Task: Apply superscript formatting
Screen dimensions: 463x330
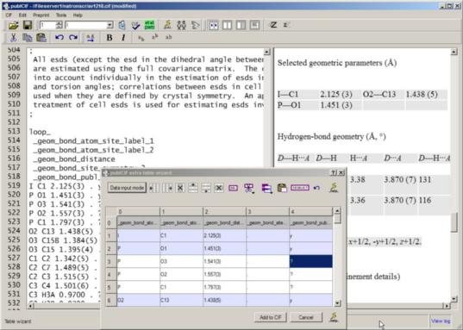Action: coord(154,38)
